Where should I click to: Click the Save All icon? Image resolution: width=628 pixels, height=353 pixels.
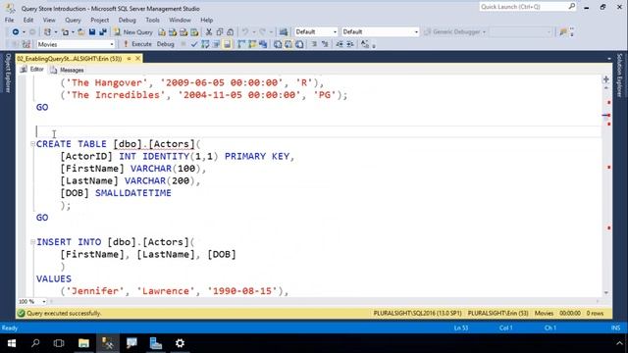point(103,31)
